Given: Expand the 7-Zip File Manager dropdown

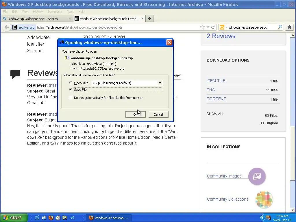Looking at the screenshot, I should pyautogui.click(x=160, y=83).
